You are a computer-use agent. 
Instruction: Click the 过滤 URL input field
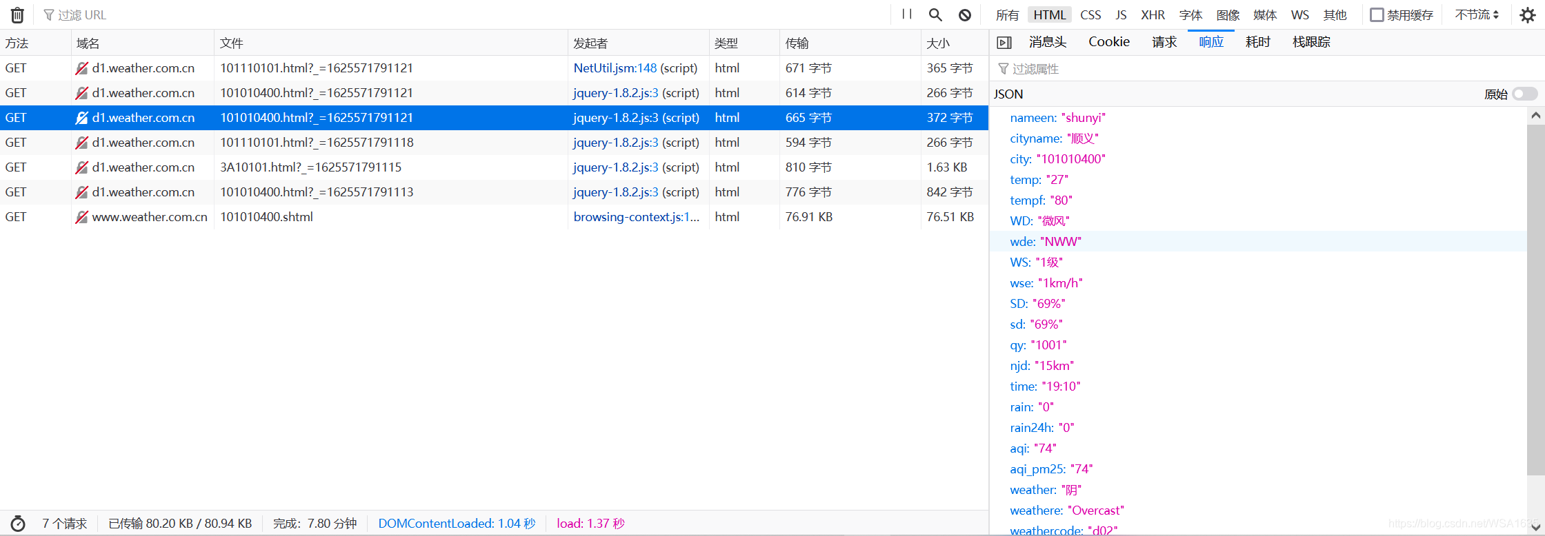462,14
